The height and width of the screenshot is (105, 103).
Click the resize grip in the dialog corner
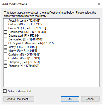(101, 103)
